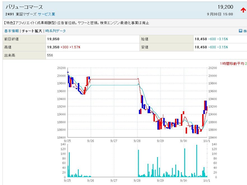Click the current price 19,200

[225, 7]
